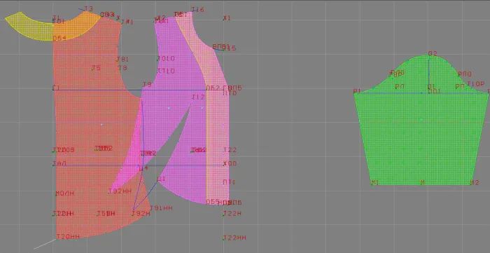The width and height of the screenshot is (490, 253).
Task: Click dart point T12 on front
Action: (x=198, y=97)
